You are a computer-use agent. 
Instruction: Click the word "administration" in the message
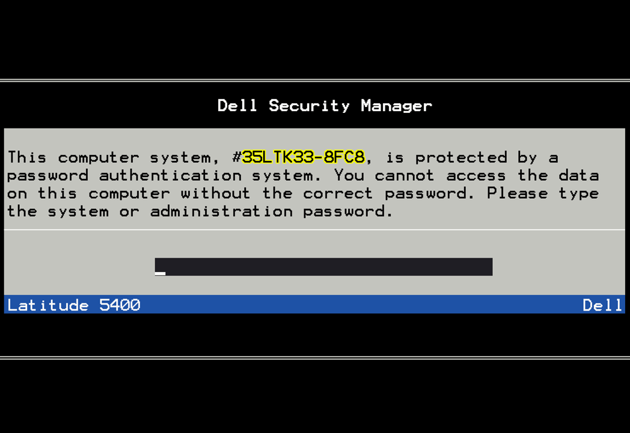pyautogui.click(x=221, y=211)
